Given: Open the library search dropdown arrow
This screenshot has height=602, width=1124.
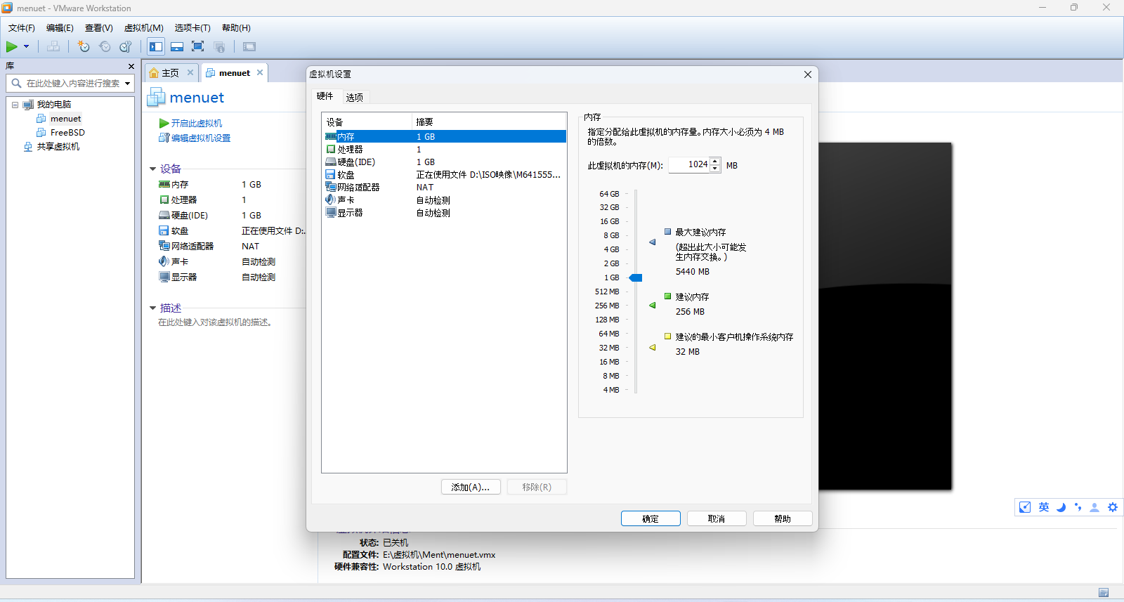Looking at the screenshot, I should [128, 83].
